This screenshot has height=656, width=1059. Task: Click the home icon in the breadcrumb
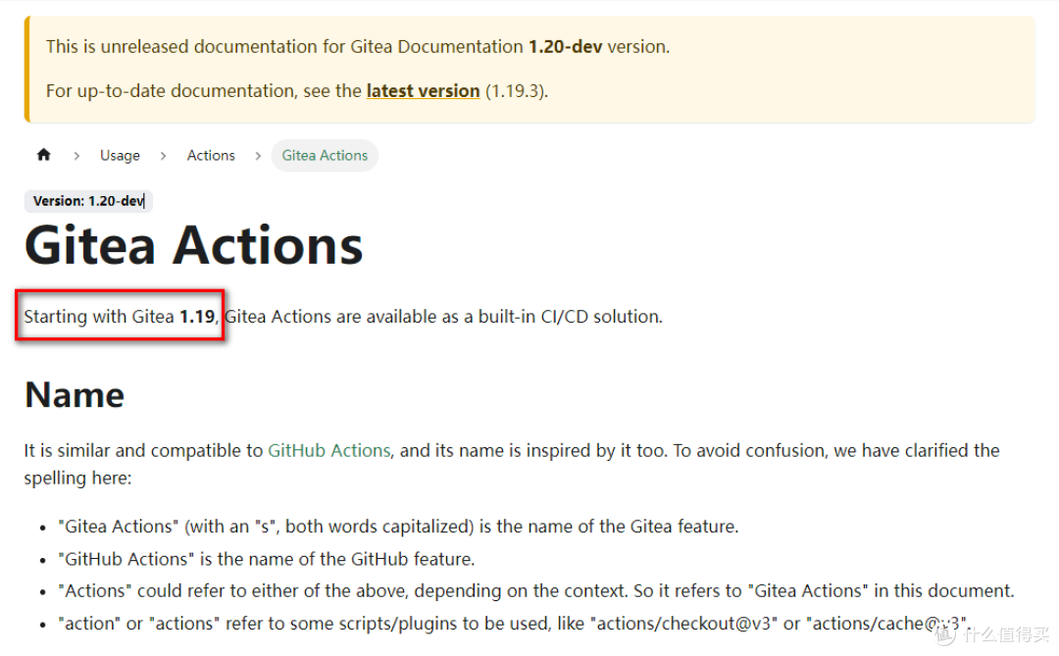43,154
